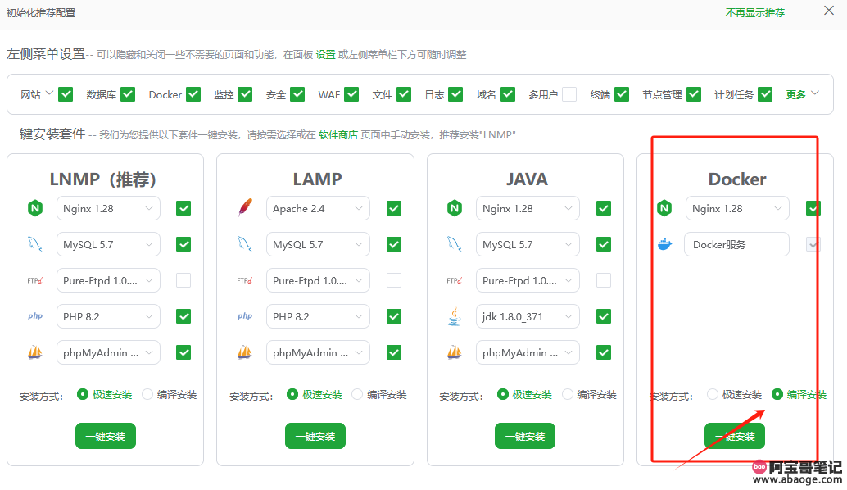
Task: Click the 不再显示推荐 link
Action: coord(754,12)
